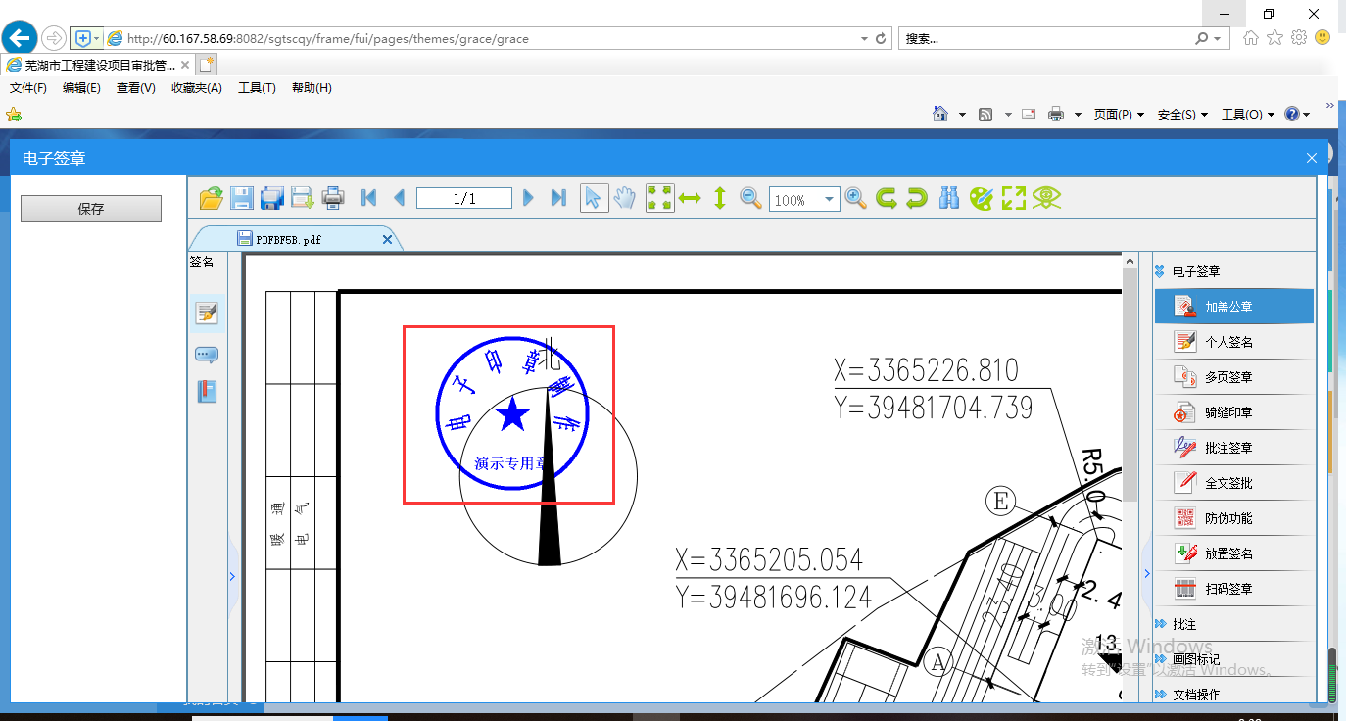
Task: Click 个人签名 in signature panel
Action: point(1228,342)
